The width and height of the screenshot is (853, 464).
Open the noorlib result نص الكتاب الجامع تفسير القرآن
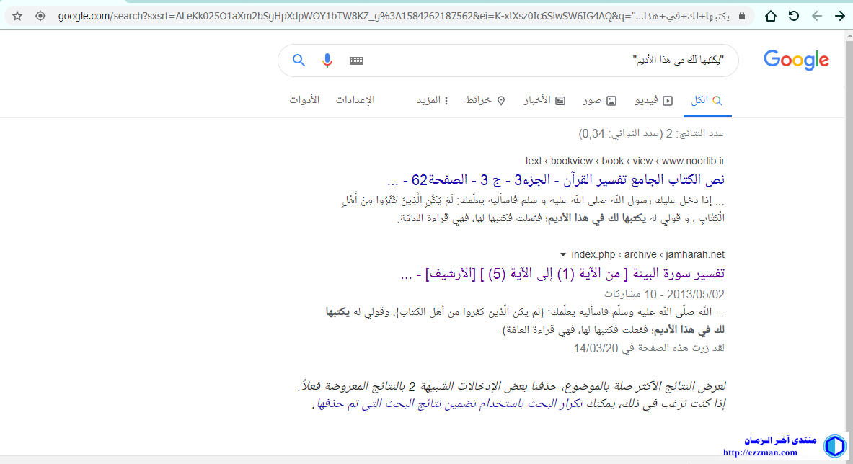click(x=555, y=179)
